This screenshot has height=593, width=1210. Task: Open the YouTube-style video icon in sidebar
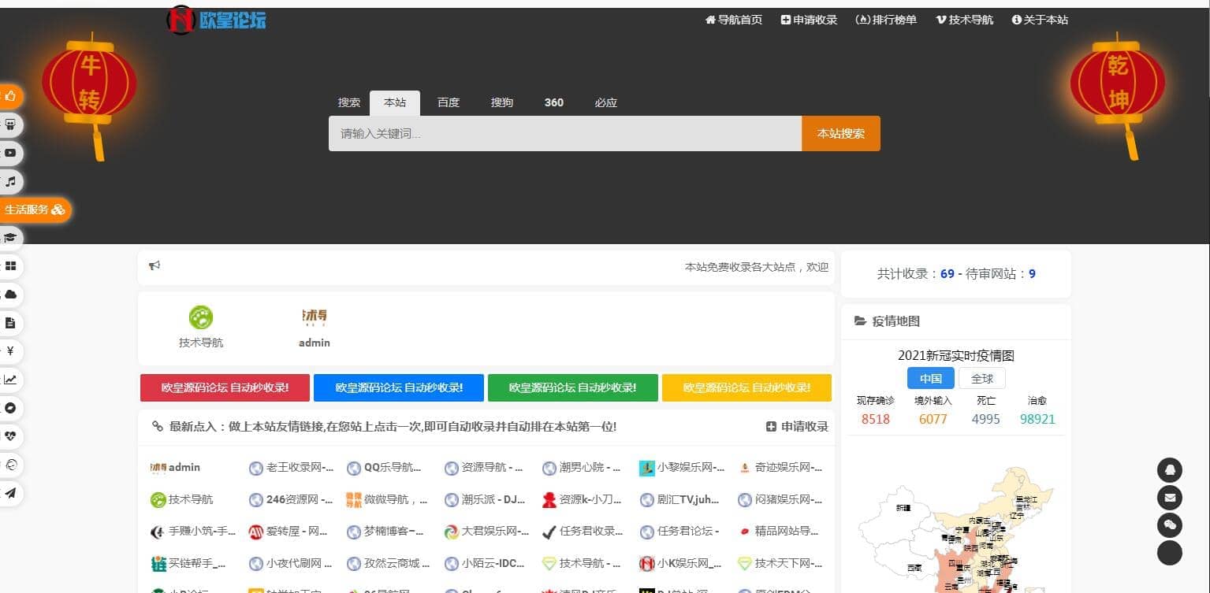[x=11, y=154]
